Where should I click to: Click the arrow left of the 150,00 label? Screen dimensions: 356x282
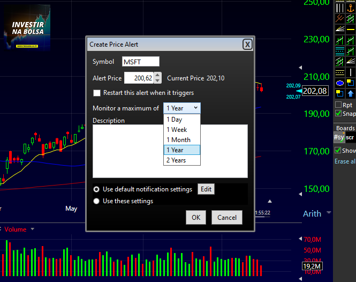click(300, 194)
